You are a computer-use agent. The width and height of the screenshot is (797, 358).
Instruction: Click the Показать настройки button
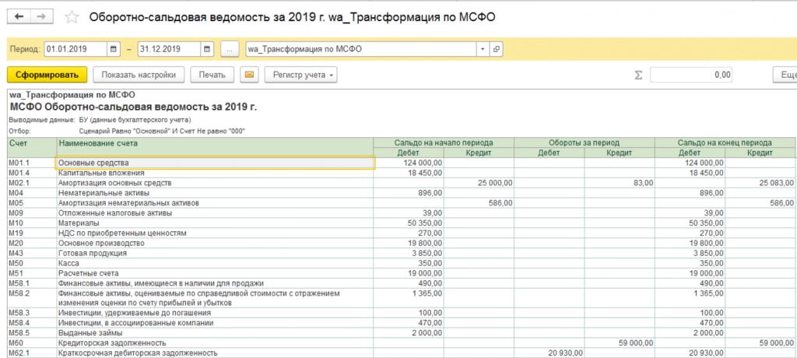point(139,75)
